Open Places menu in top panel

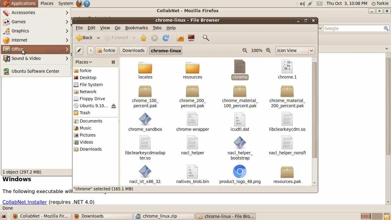47,3
